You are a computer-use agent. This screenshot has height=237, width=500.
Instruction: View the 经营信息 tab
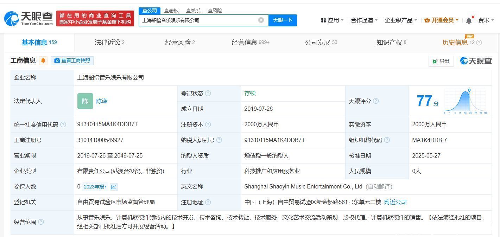pos(250,43)
